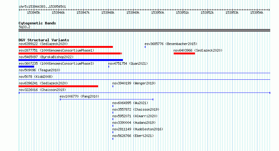Screen dimensions: 279x151
Task: Click the blue marker under nsv6064995
Action: (x=113, y=106)
